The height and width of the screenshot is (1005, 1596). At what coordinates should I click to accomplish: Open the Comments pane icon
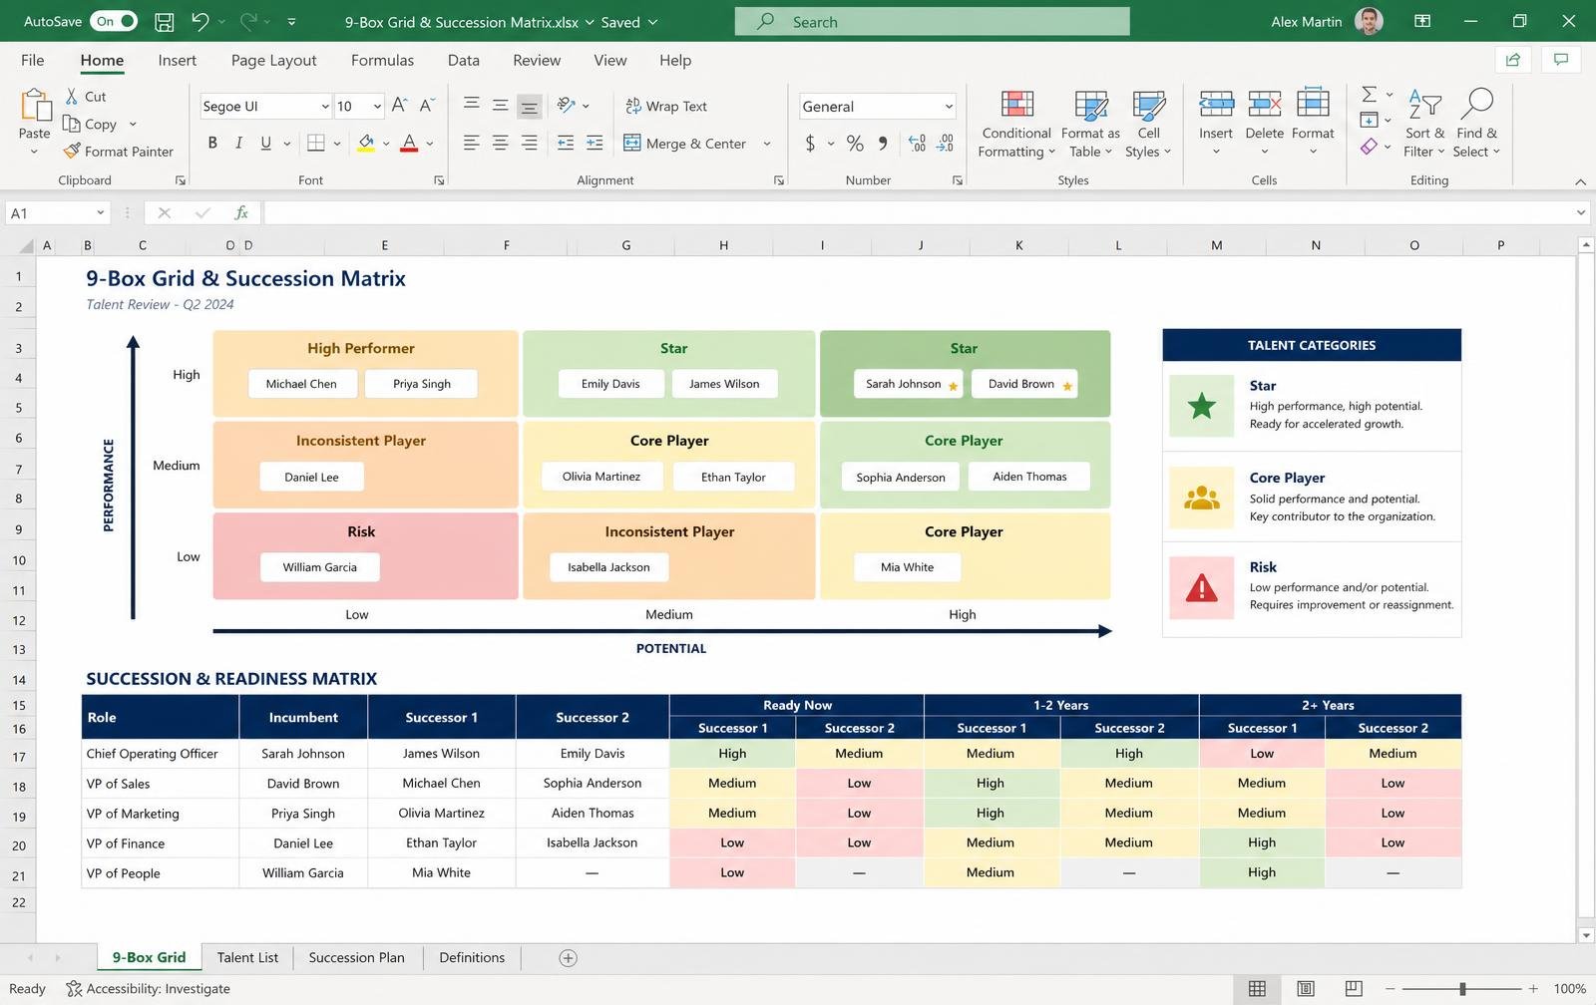(1561, 60)
